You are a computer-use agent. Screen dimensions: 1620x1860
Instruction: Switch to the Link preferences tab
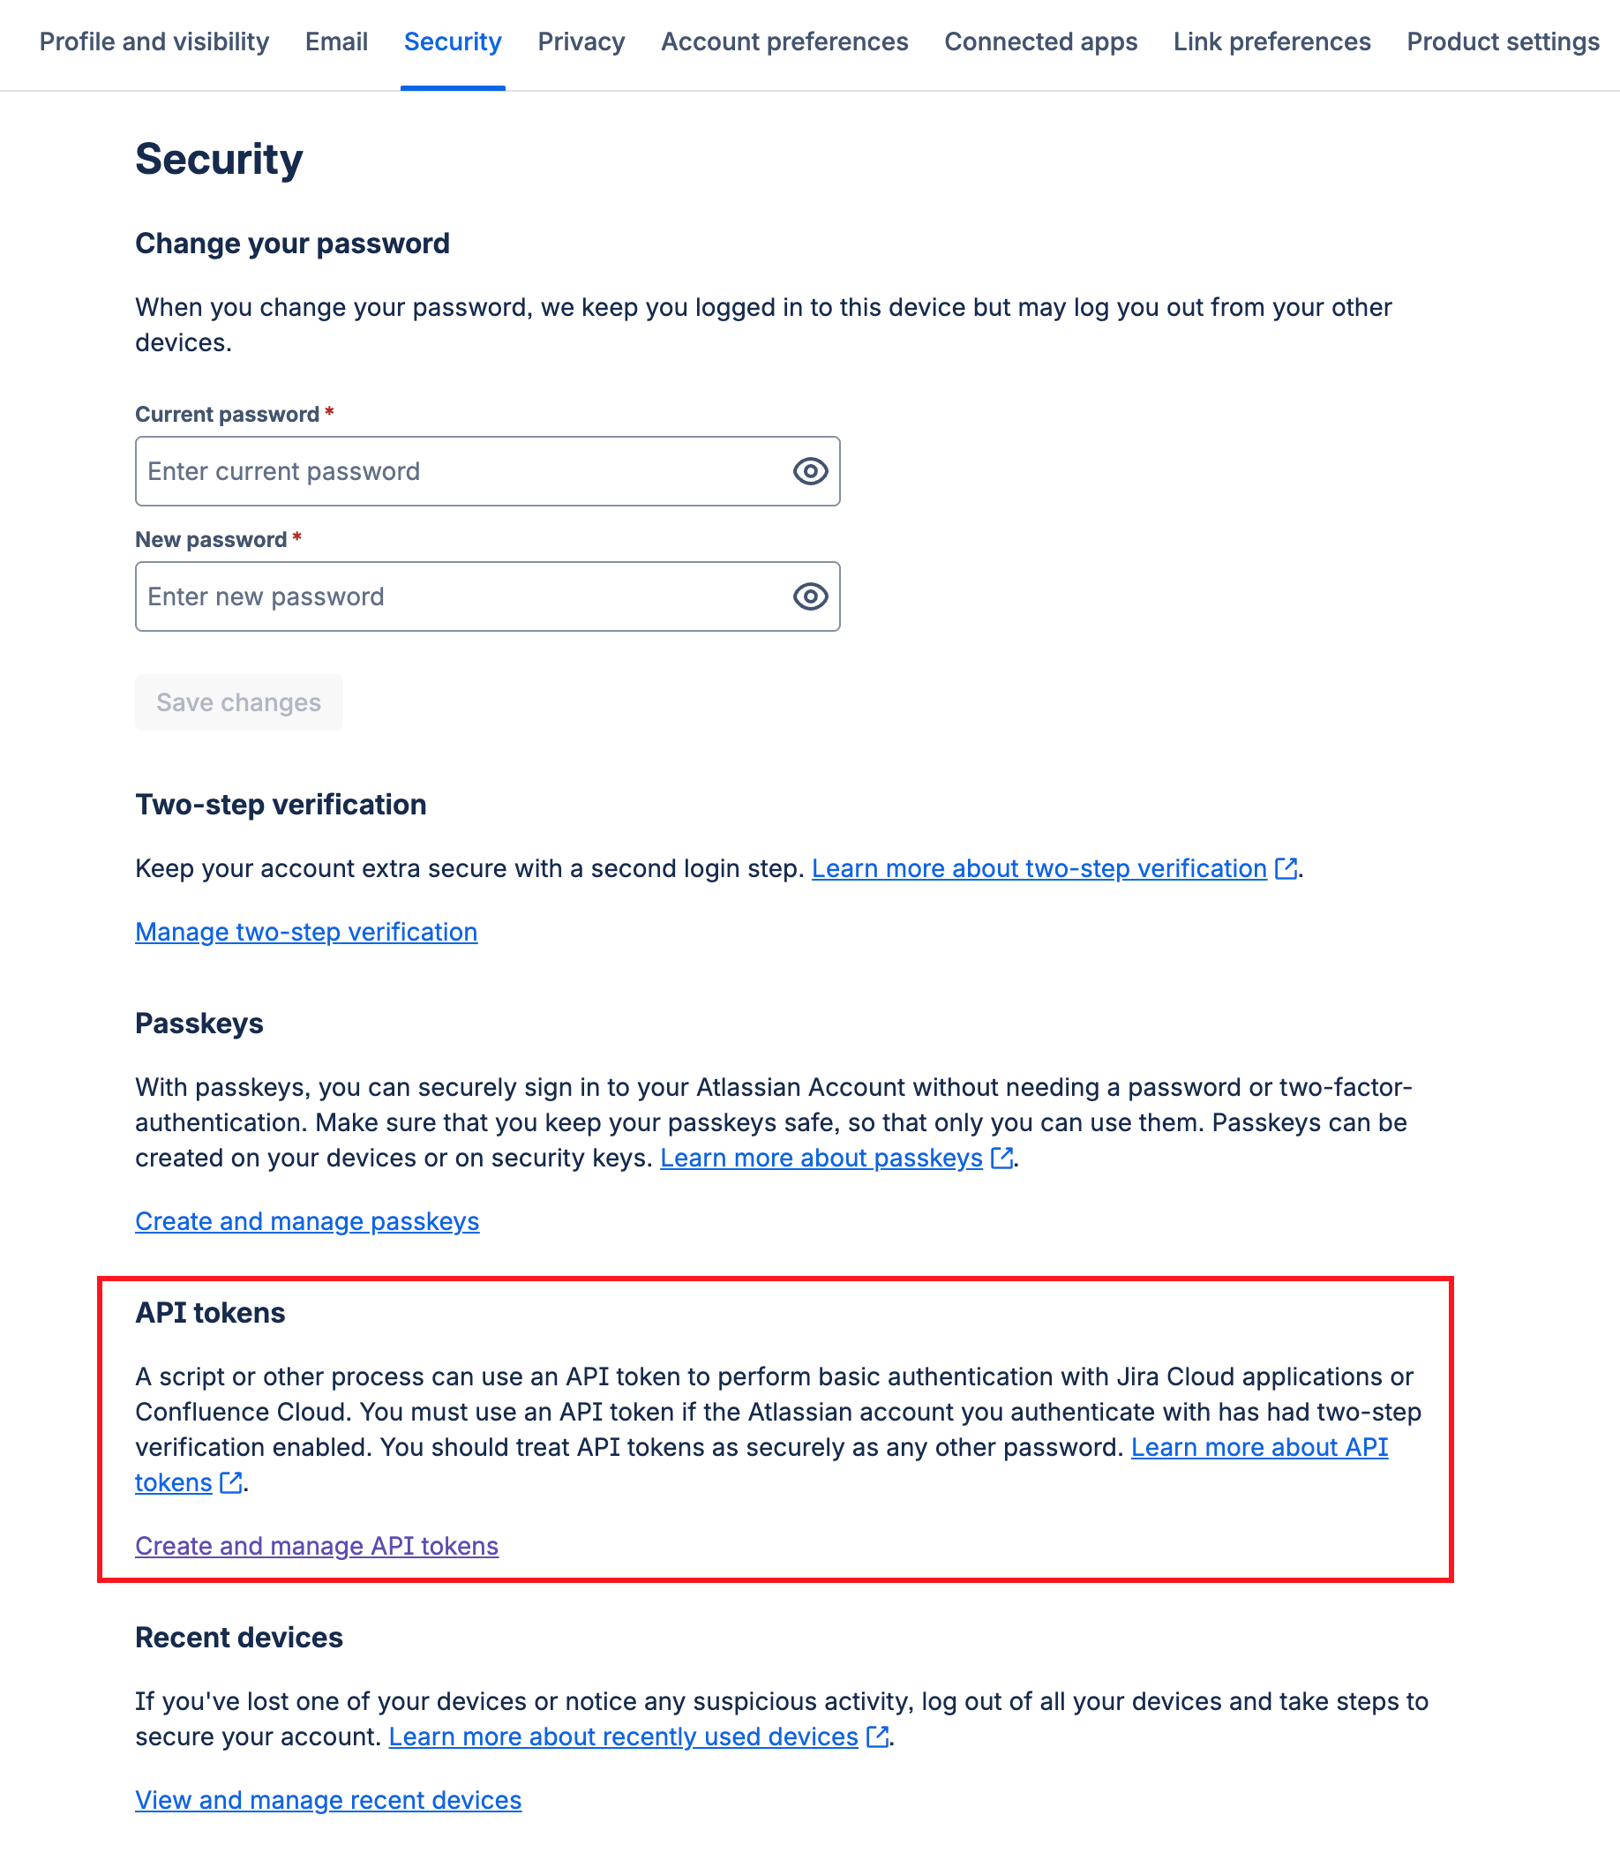1272,41
